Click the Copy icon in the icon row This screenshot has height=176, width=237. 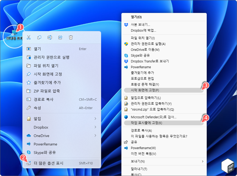(39, 37)
